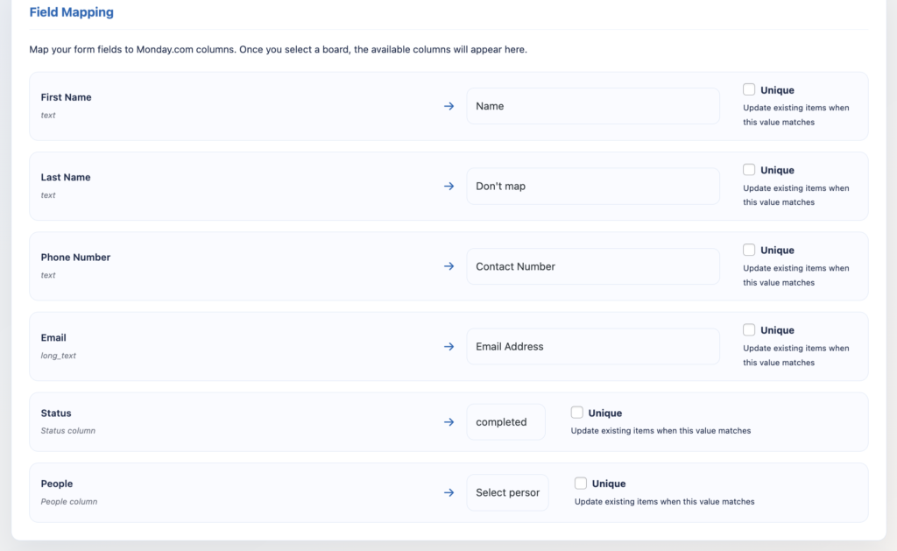Open the "Don't map" dropdown for Last Name

pyautogui.click(x=592, y=187)
